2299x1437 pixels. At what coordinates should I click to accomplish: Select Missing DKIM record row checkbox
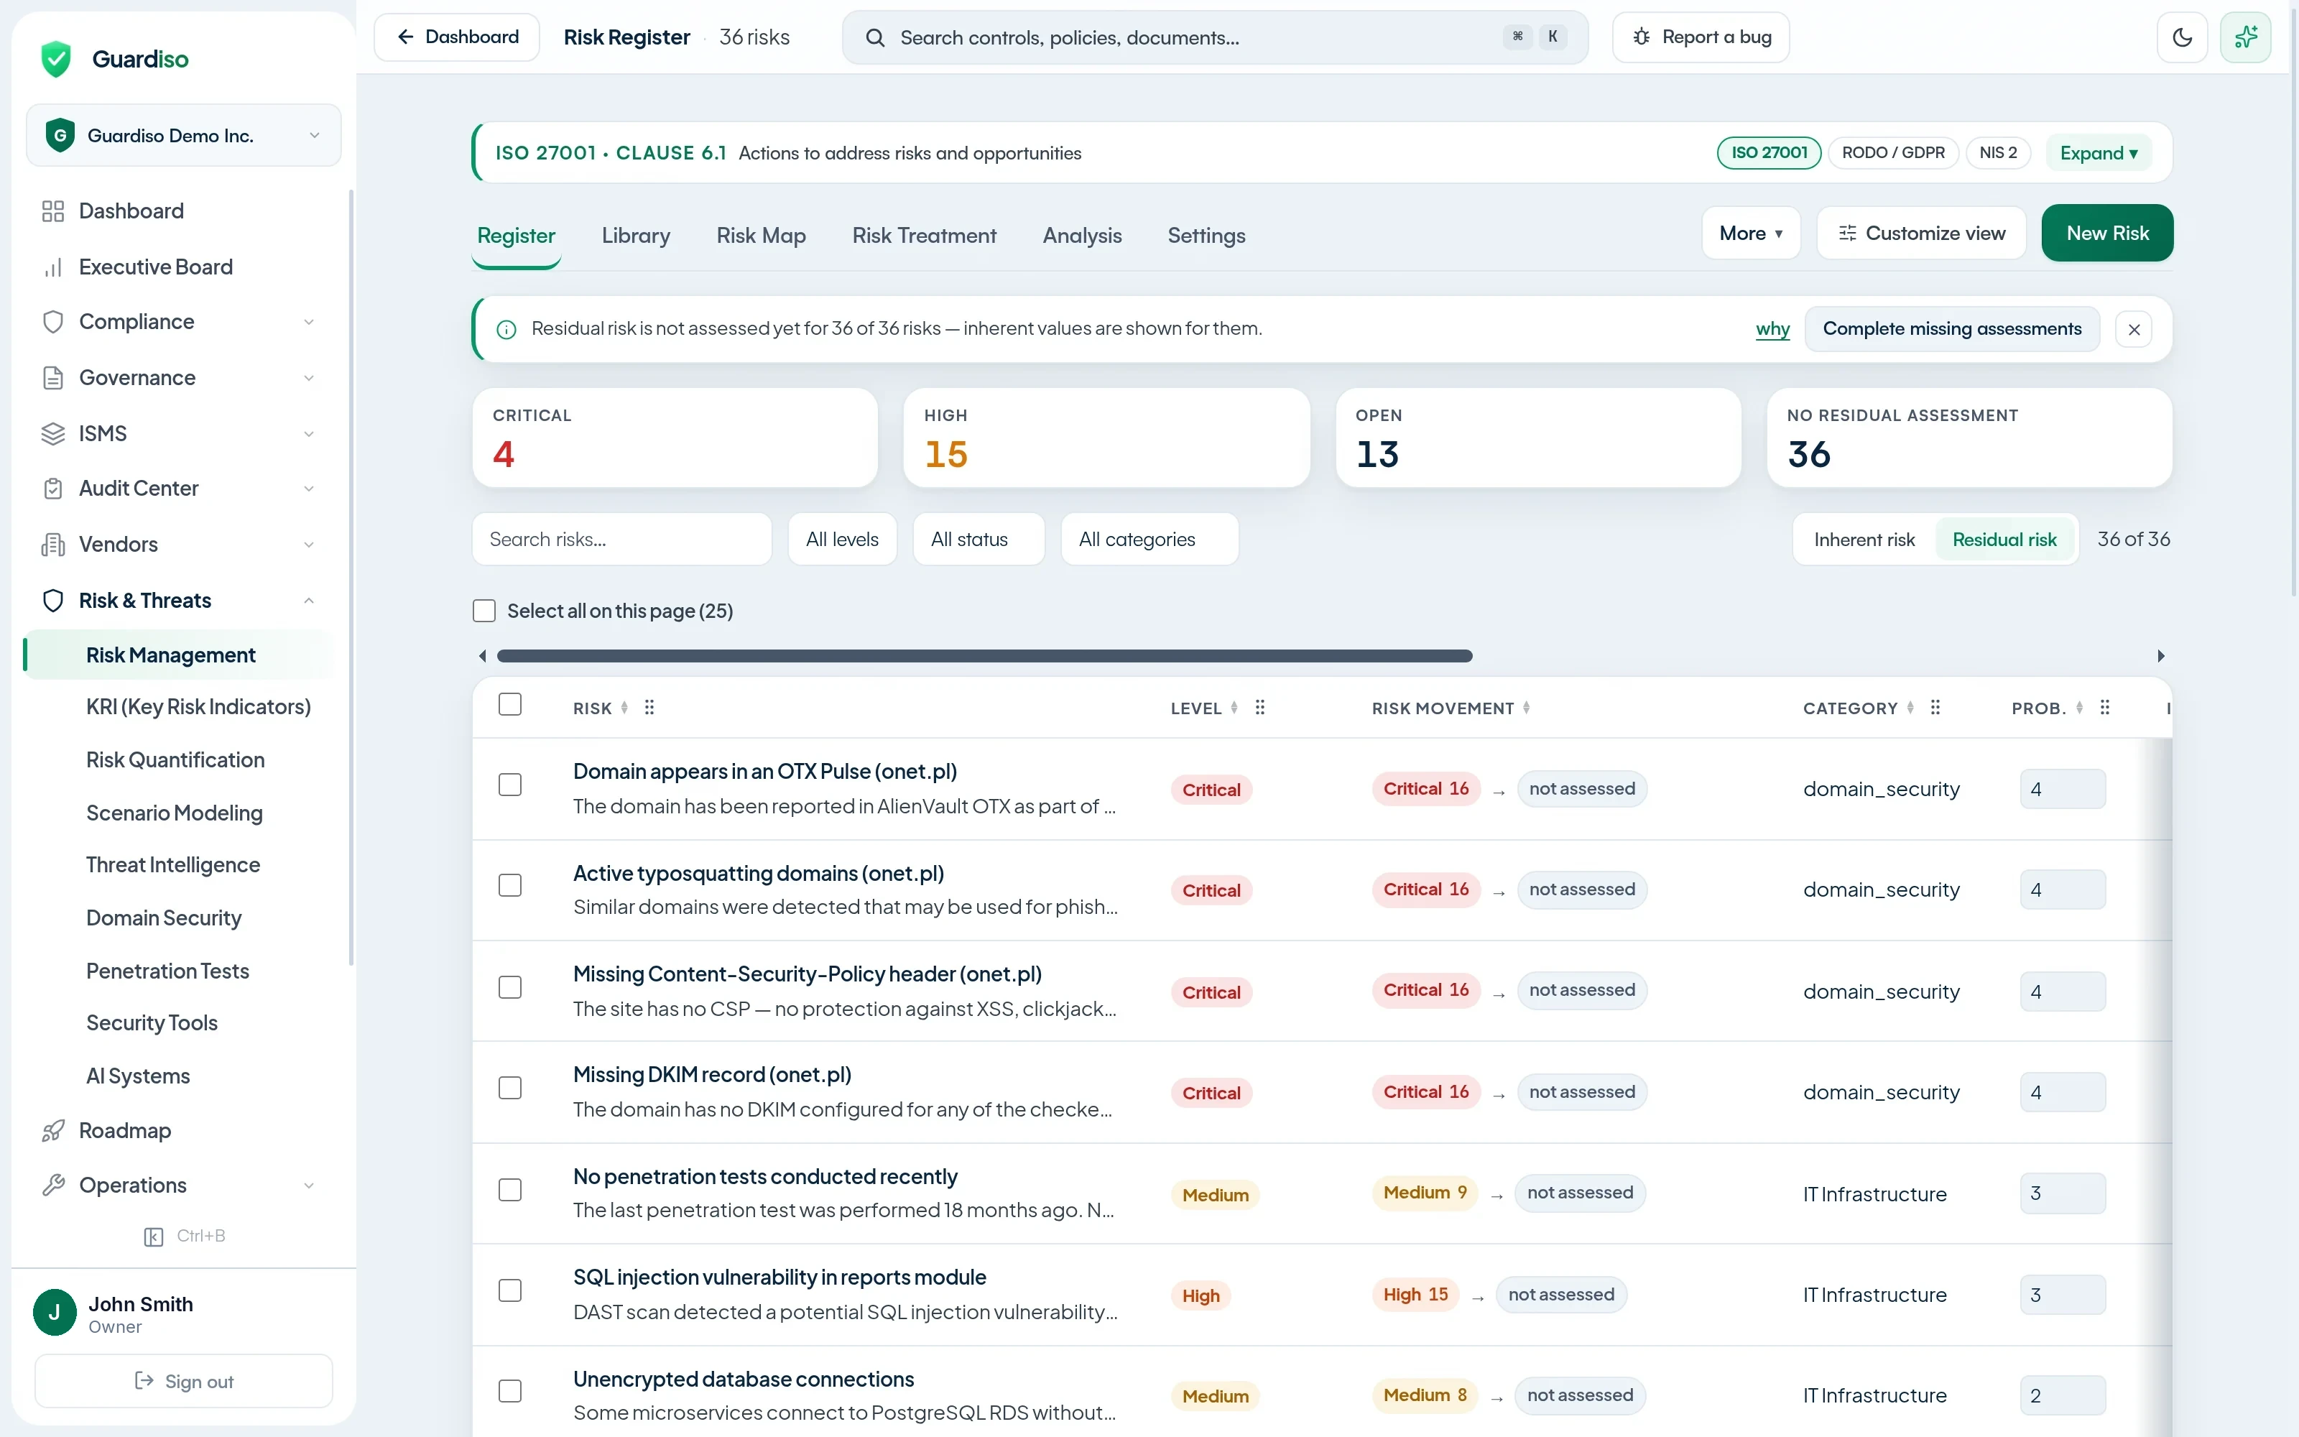pyautogui.click(x=510, y=1089)
